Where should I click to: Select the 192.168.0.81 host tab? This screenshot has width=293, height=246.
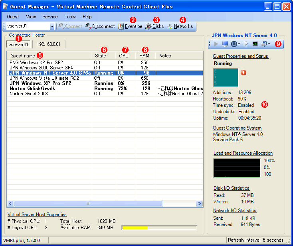[x=49, y=44]
